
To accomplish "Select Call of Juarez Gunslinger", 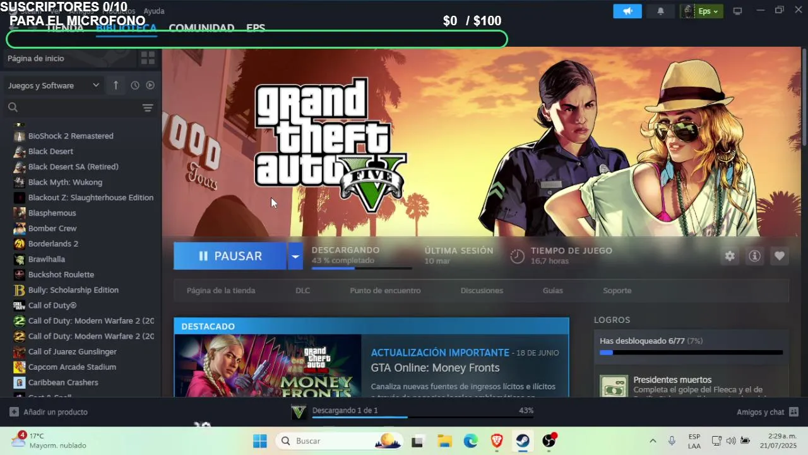I will 73,352.
